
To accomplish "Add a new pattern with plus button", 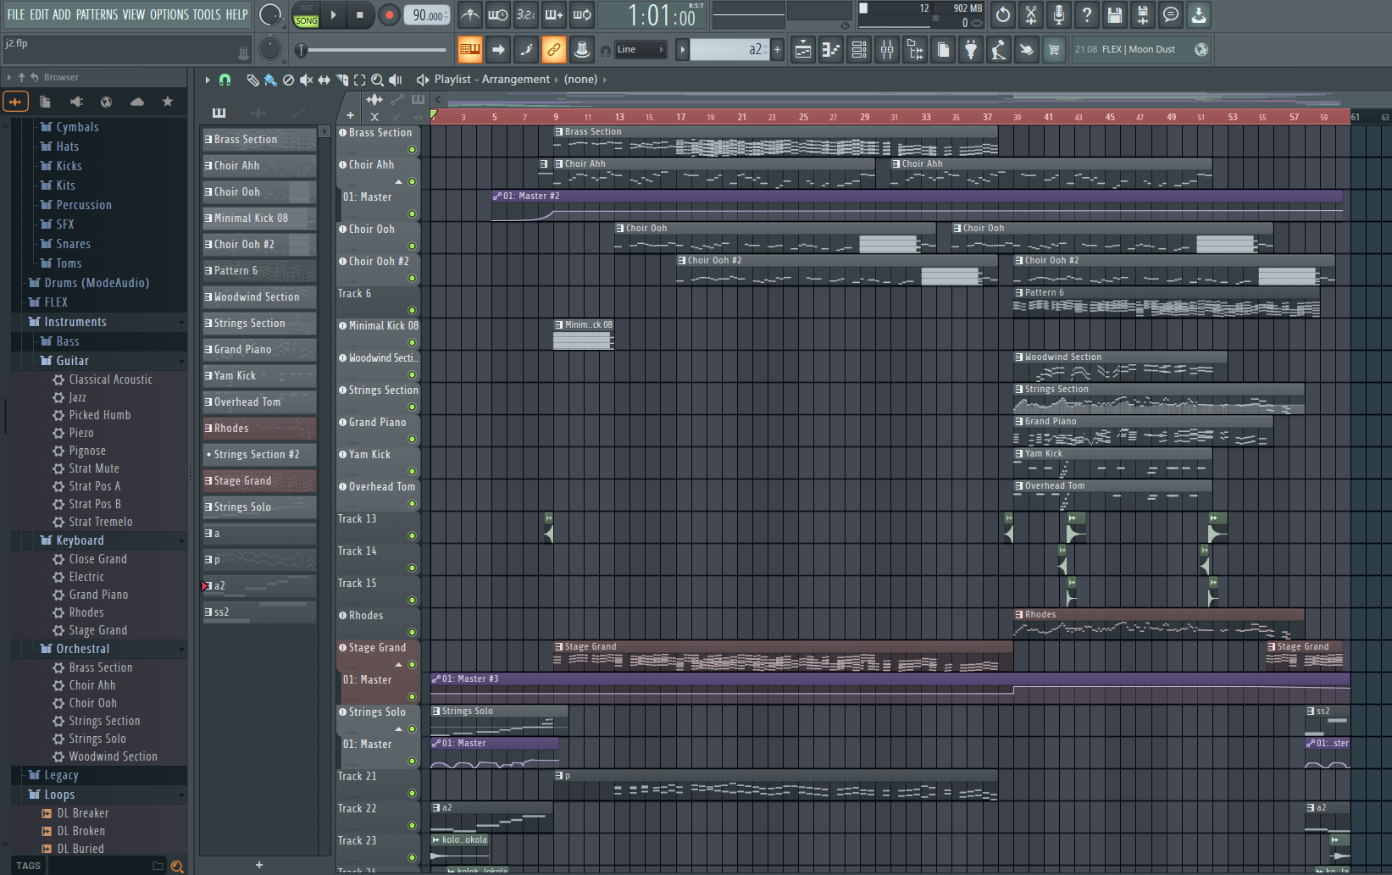I will coord(777,50).
